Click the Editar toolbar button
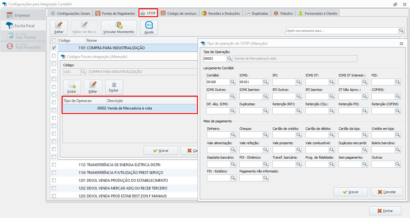This screenshot has height=218, width=410. pyautogui.click(x=59, y=28)
